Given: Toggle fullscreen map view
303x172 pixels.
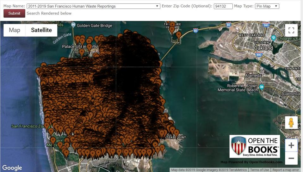Looking at the screenshot, I should click(x=291, y=30).
